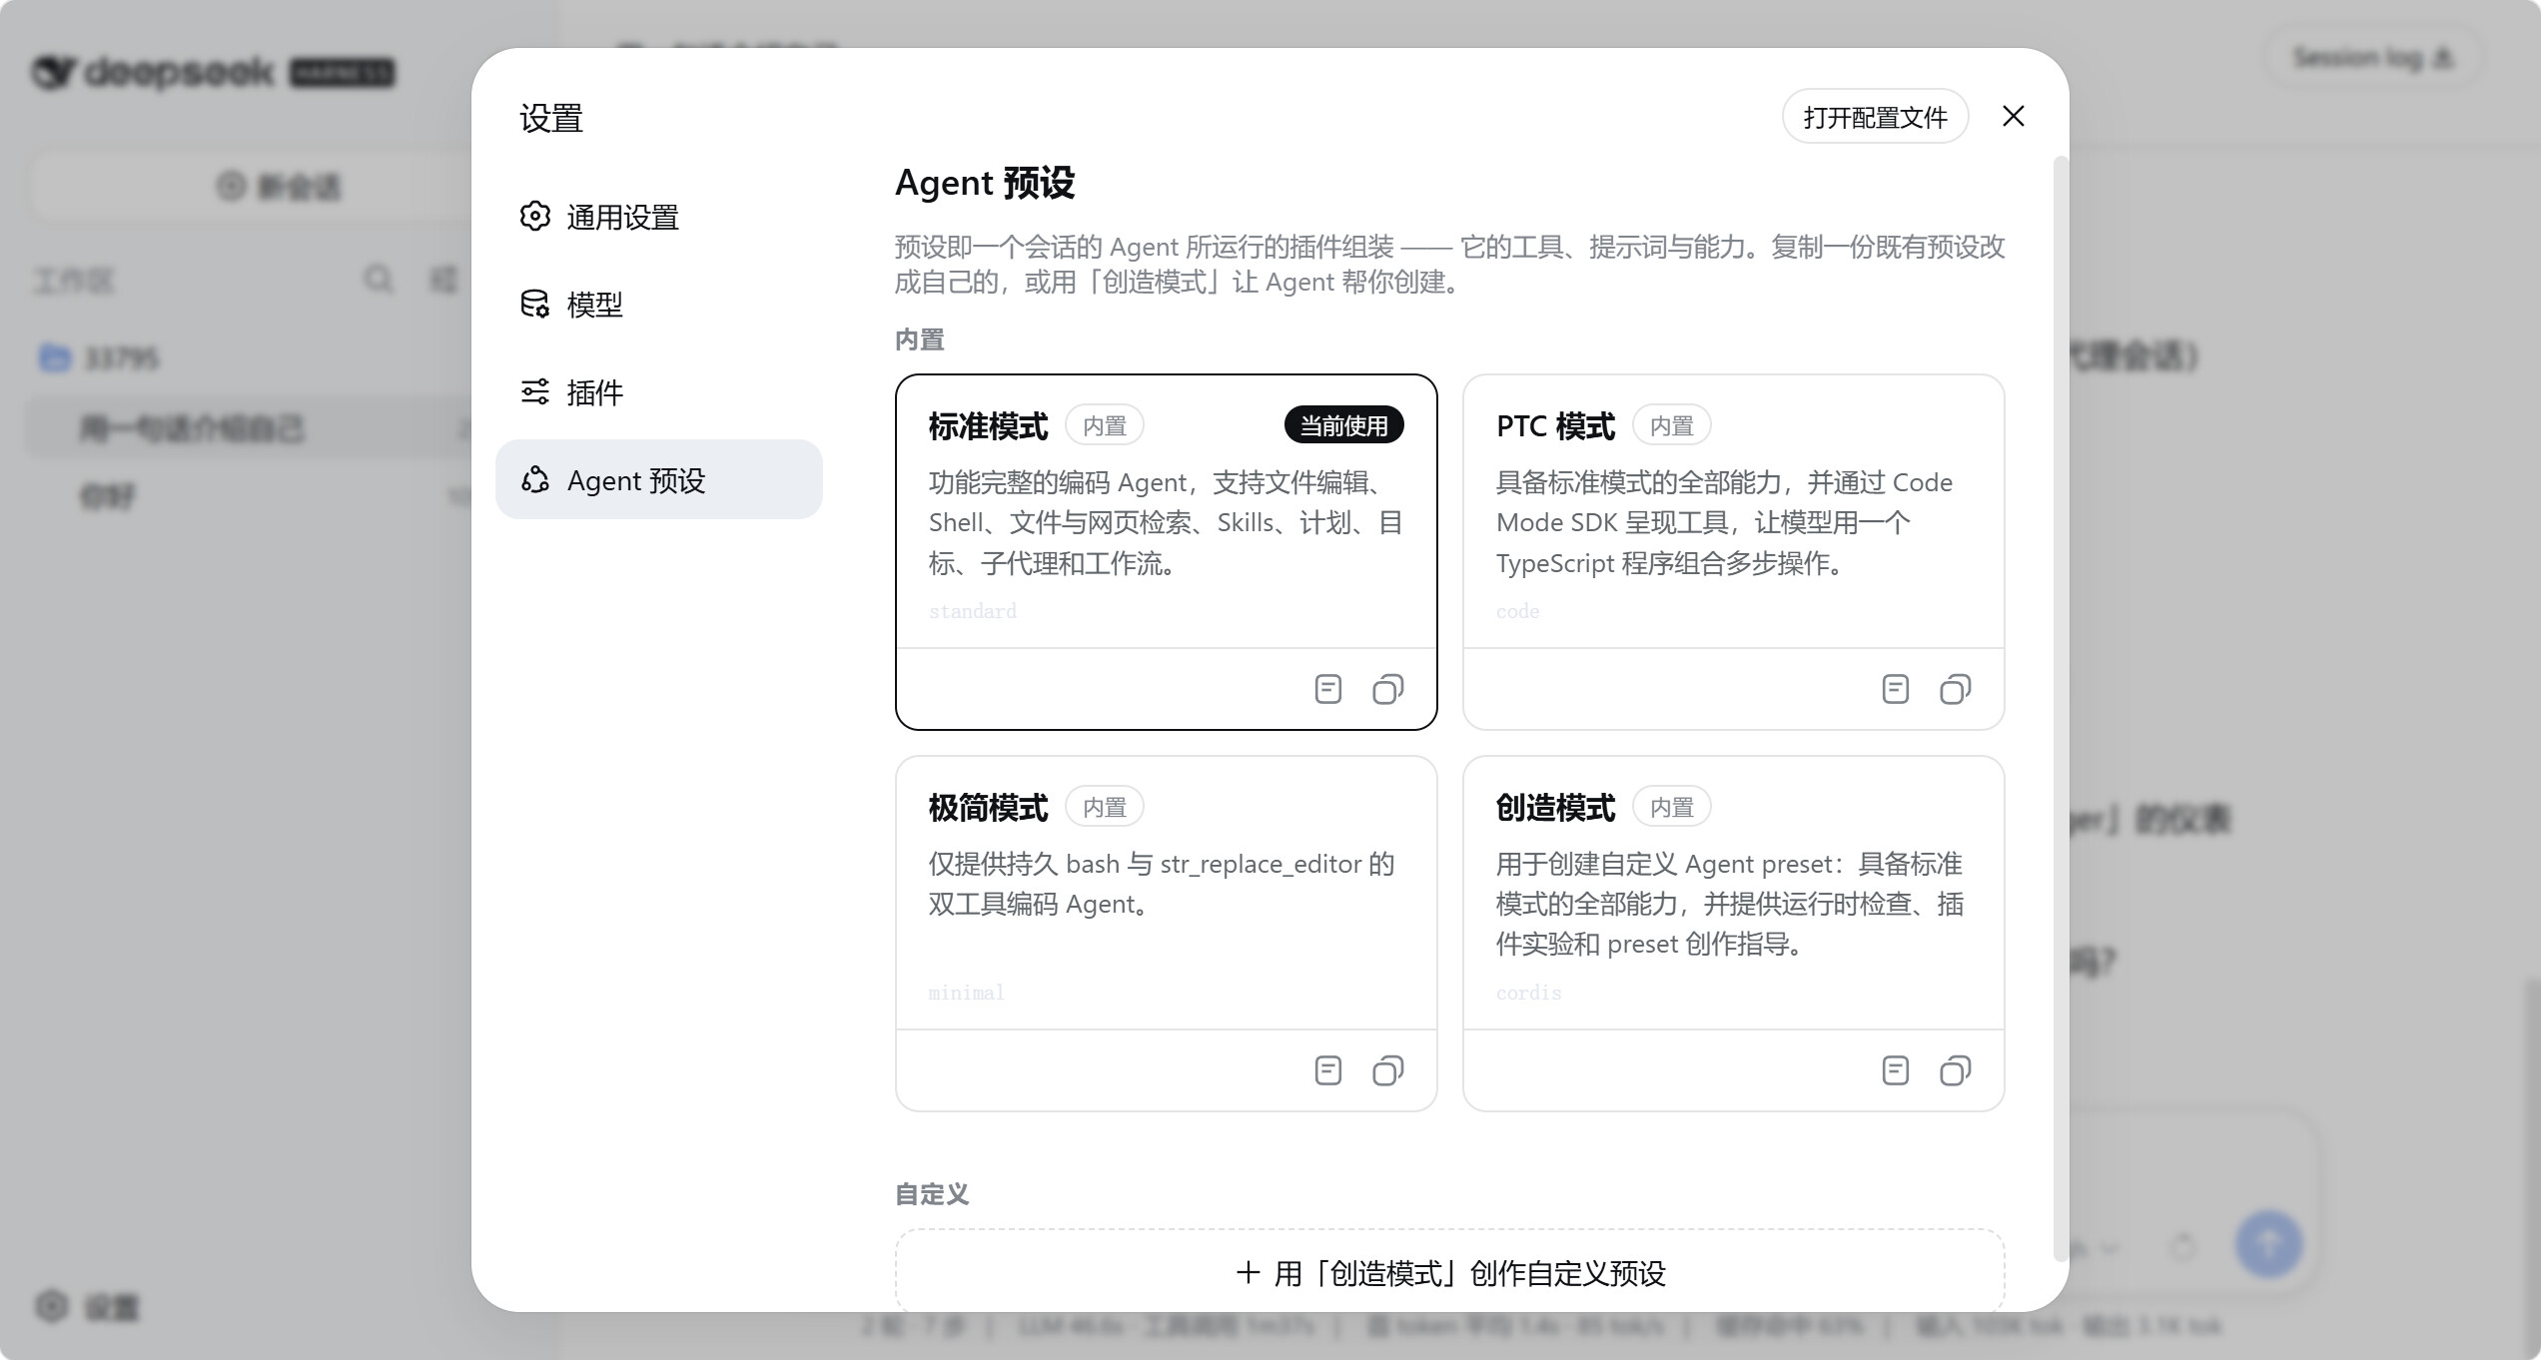Image resolution: width=2541 pixels, height=1360 pixels.
Task: Click the blue send arrow in background chat
Action: (x=2268, y=1244)
